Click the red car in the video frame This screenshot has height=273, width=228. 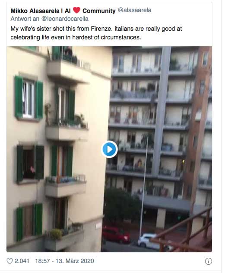(116, 234)
